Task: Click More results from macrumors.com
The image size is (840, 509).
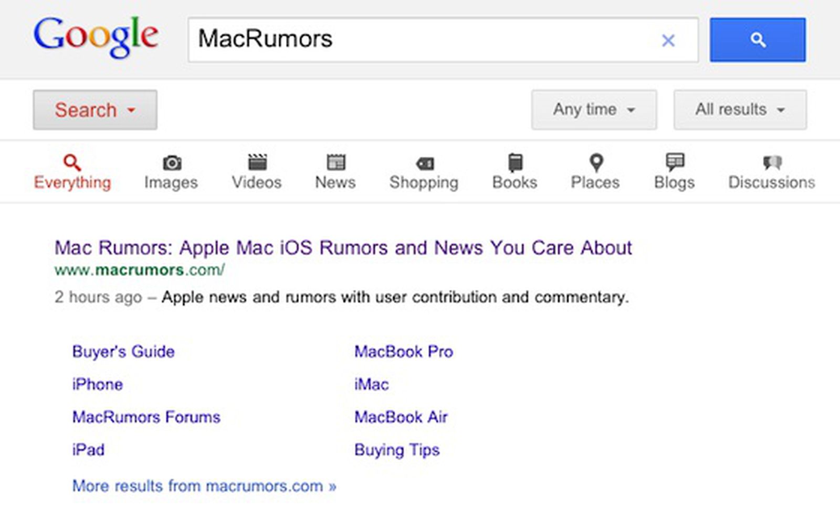Action: click(x=204, y=486)
